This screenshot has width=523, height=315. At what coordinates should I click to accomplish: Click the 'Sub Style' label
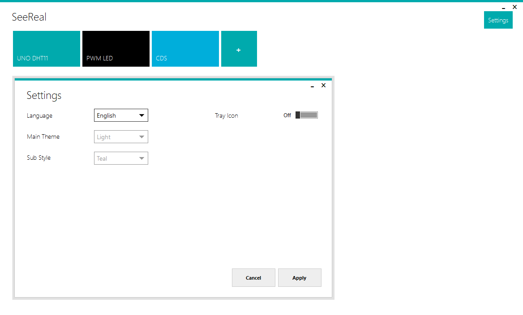(x=39, y=157)
